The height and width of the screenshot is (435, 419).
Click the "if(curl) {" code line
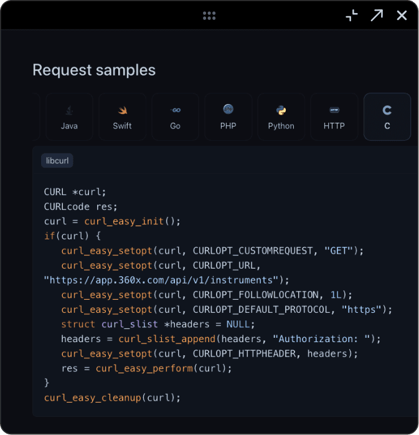click(x=72, y=236)
